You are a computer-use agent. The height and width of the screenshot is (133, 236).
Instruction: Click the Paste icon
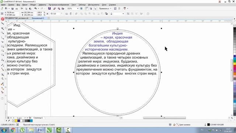30,8
